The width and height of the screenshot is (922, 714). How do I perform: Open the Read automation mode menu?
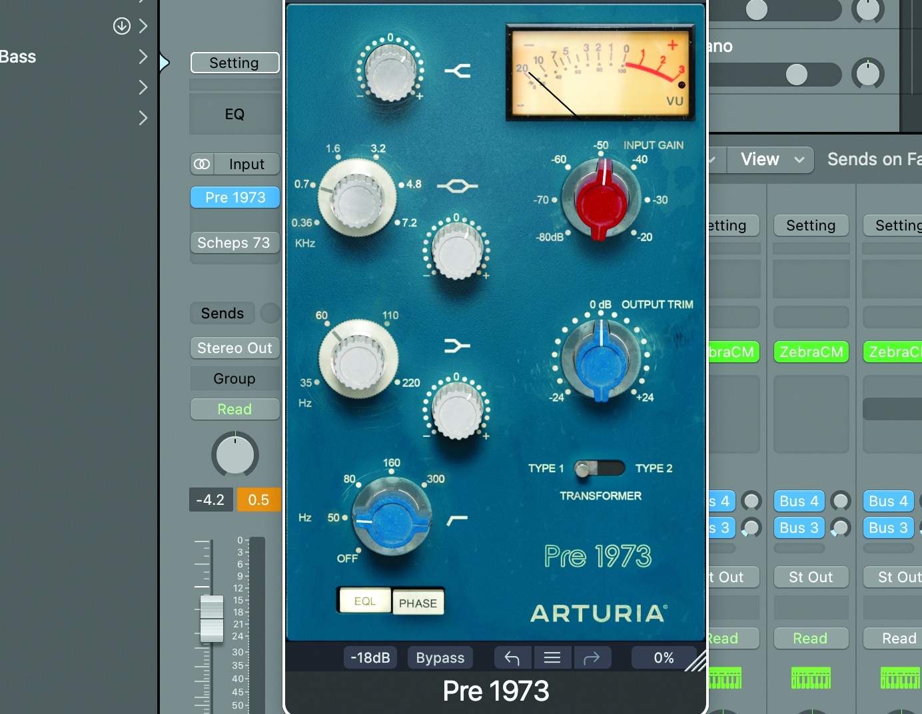click(x=234, y=409)
